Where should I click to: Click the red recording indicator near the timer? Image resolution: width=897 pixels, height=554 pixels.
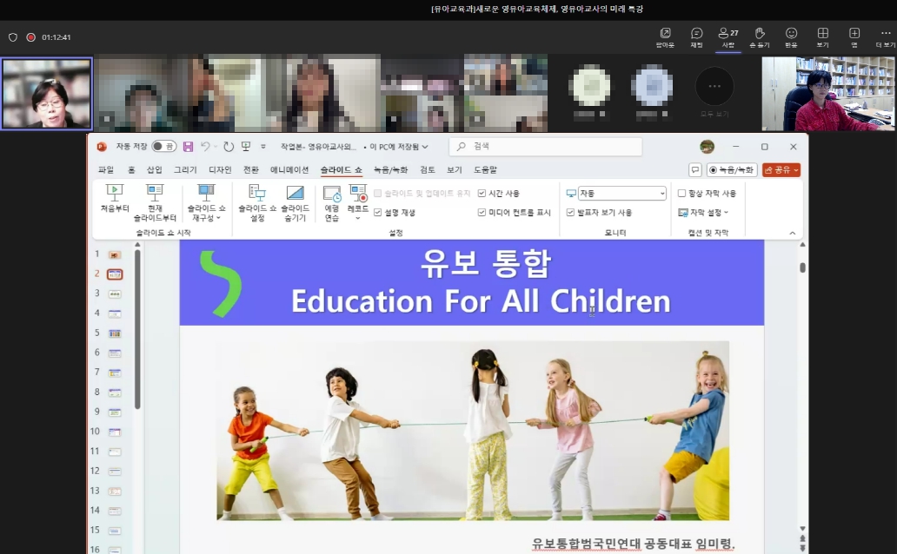coord(31,37)
